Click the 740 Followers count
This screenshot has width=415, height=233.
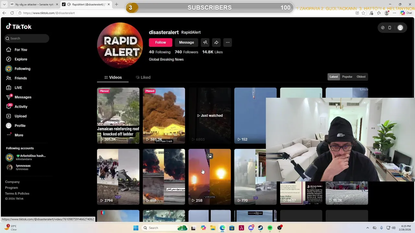click(x=186, y=52)
